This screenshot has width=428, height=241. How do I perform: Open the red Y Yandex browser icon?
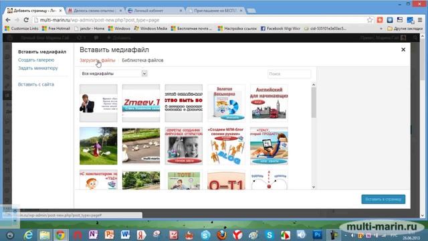(x=237, y=235)
